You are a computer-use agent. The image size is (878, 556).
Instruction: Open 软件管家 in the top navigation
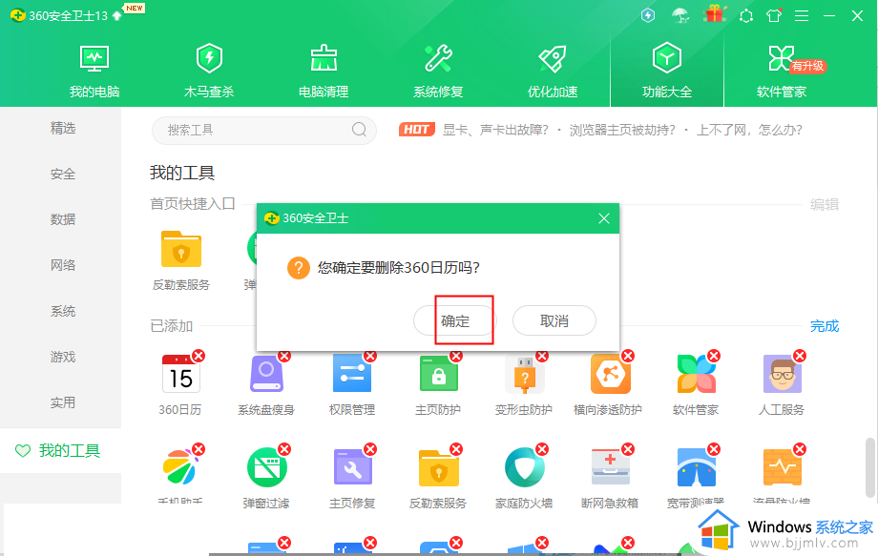coord(782,72)
